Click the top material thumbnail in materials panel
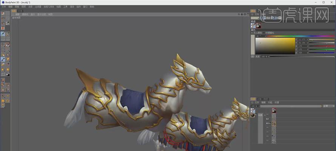336x151 pixels. pyautogui.click(x=253, y=111)
